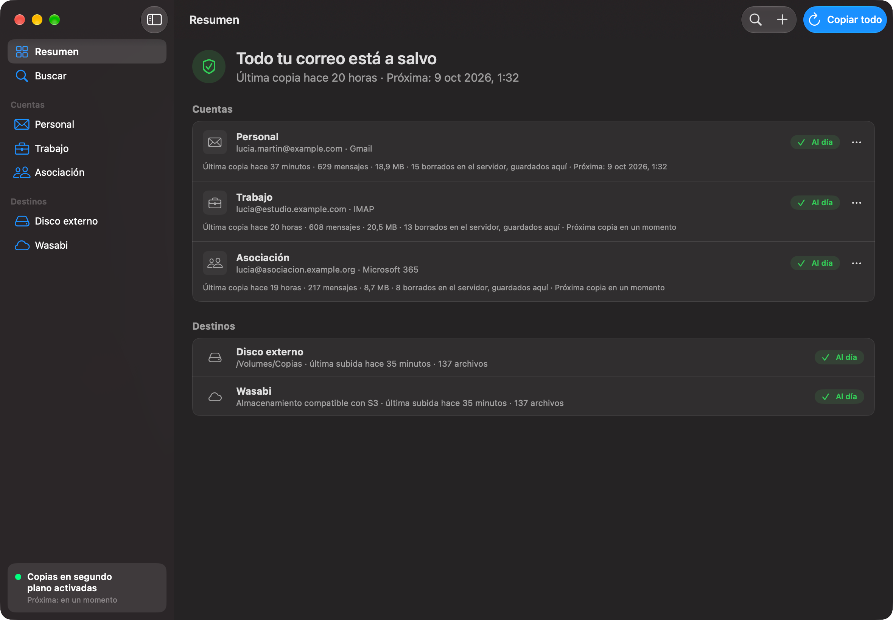Click the people icon in the Asociación account row
This screenshot has width=893, height=620.
(x=215, y=263)
